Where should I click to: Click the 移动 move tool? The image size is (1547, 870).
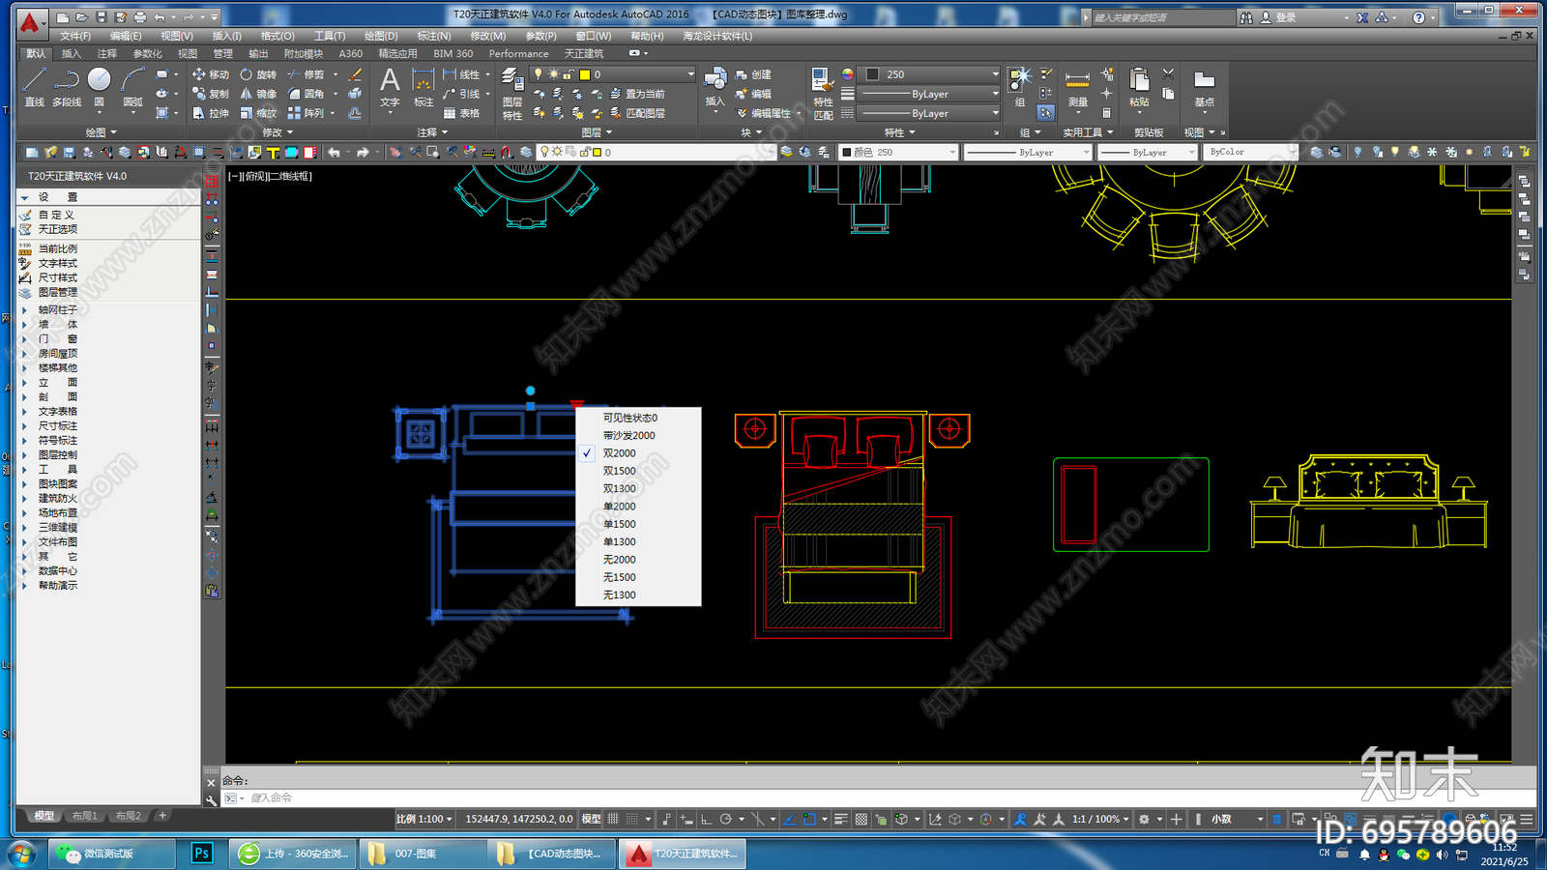(x=210, y=74)
